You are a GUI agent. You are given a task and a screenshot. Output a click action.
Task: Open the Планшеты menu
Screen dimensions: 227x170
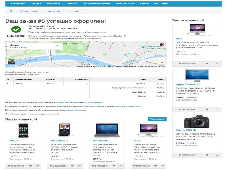pos(72,3)
